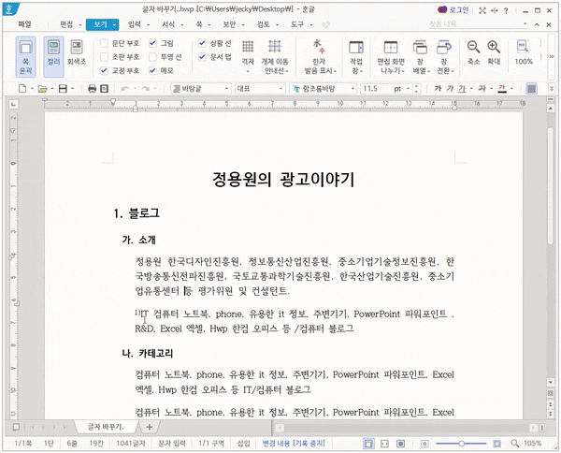Open the 입력 menu
561x453 pixels.
[x=134, y=24]
